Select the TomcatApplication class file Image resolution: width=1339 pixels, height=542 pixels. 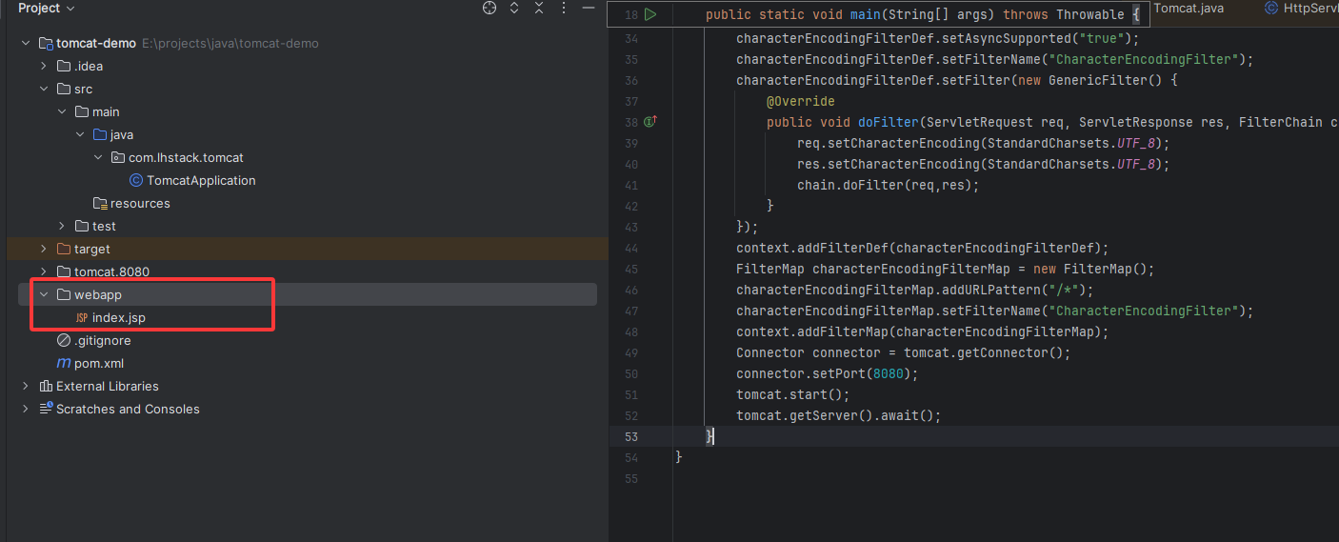pyautogui.click(x=201, y=181)
